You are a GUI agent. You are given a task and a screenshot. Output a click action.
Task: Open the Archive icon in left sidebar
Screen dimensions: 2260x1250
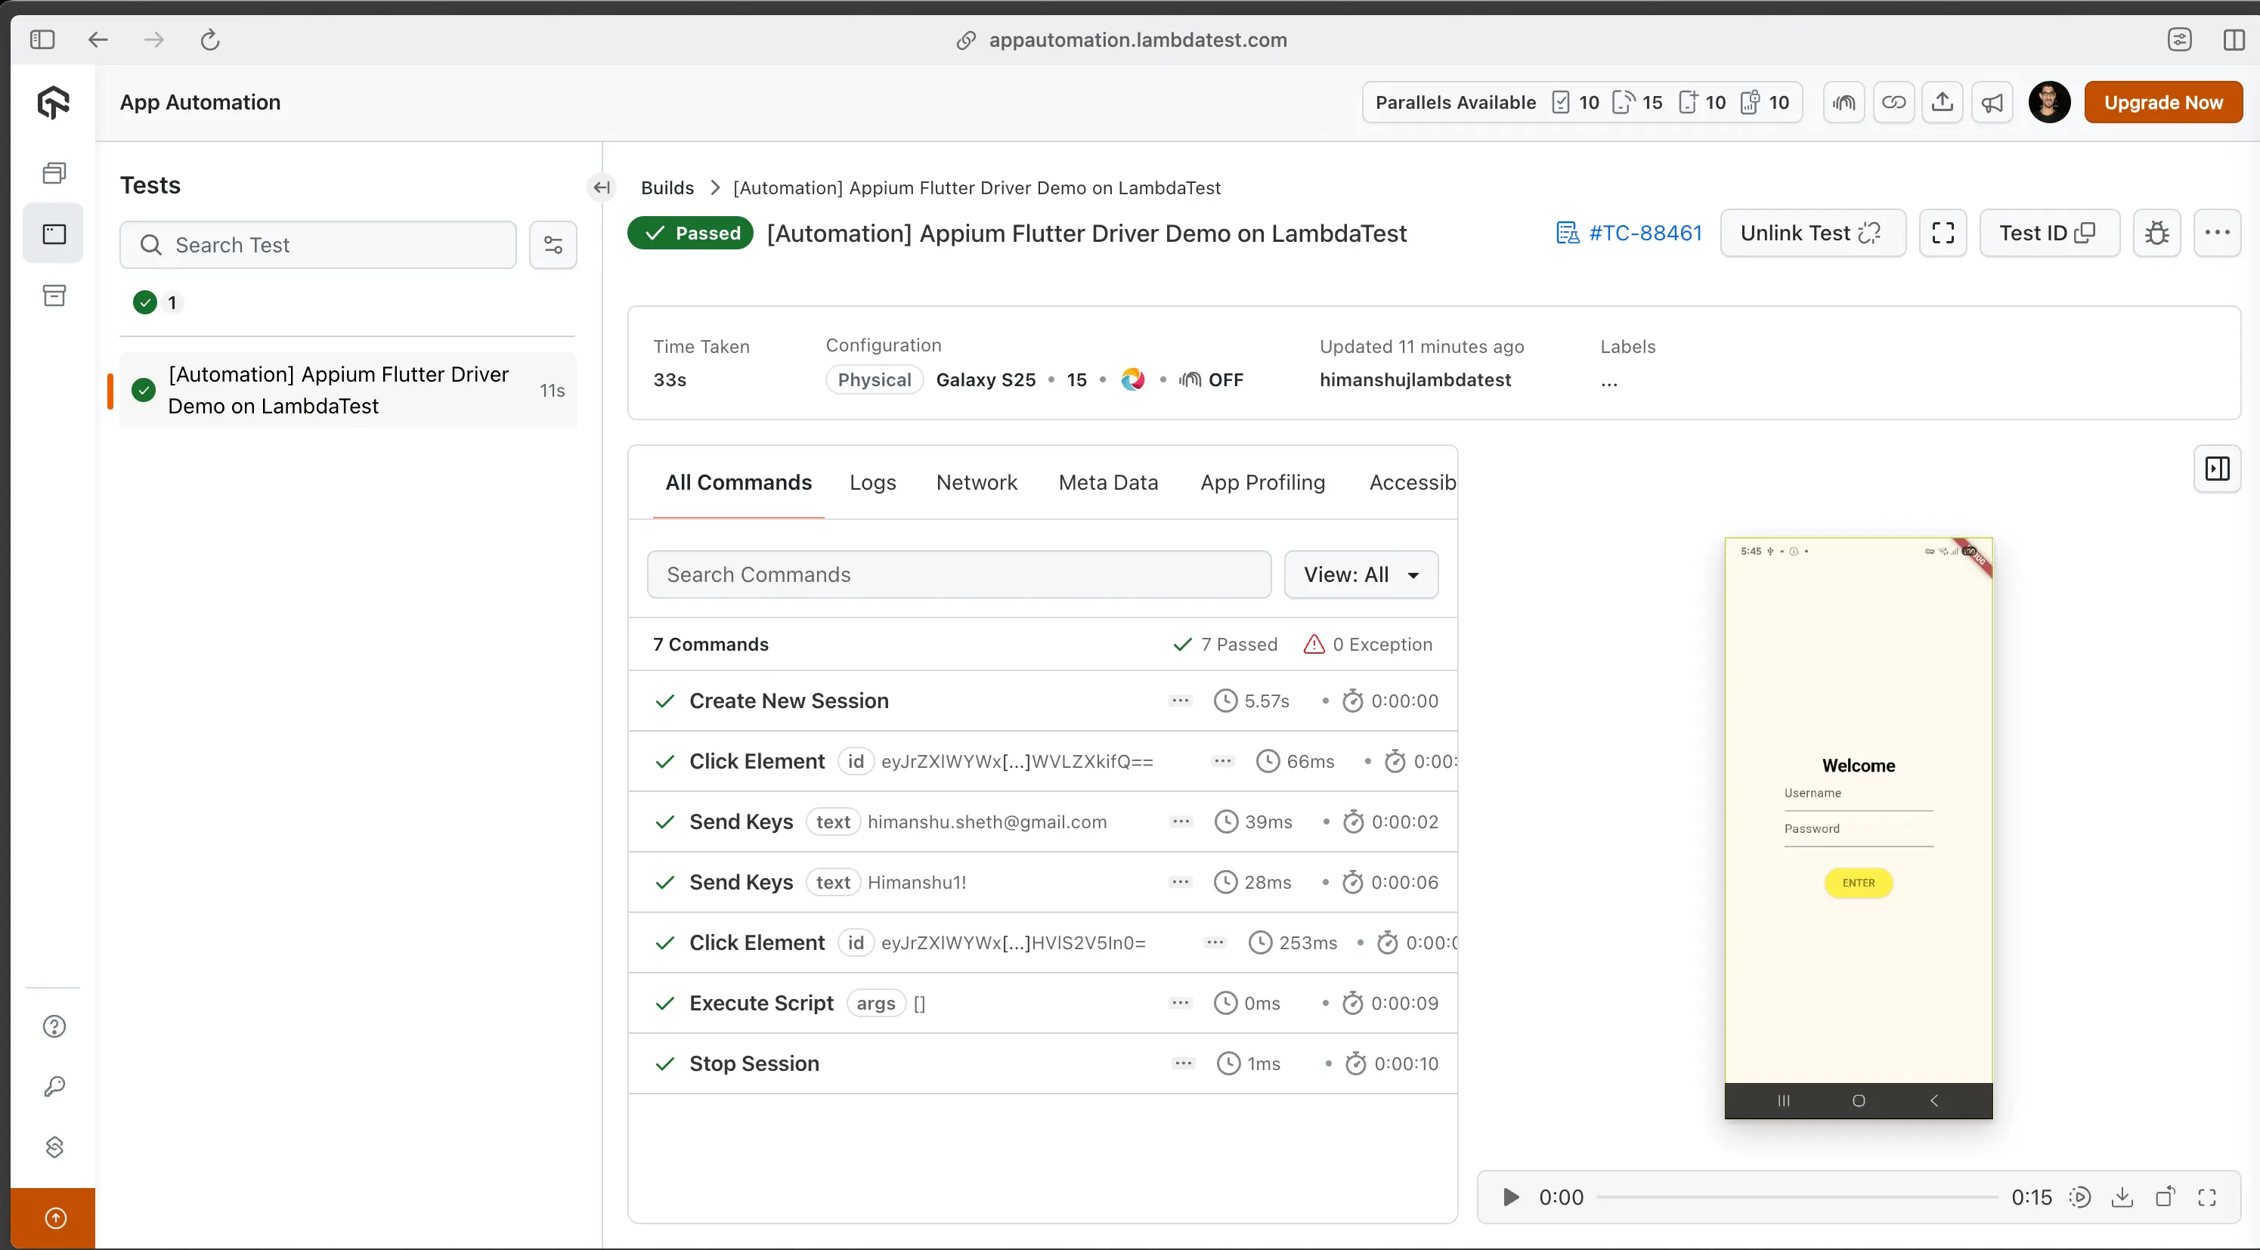click(x=54, y=295)
